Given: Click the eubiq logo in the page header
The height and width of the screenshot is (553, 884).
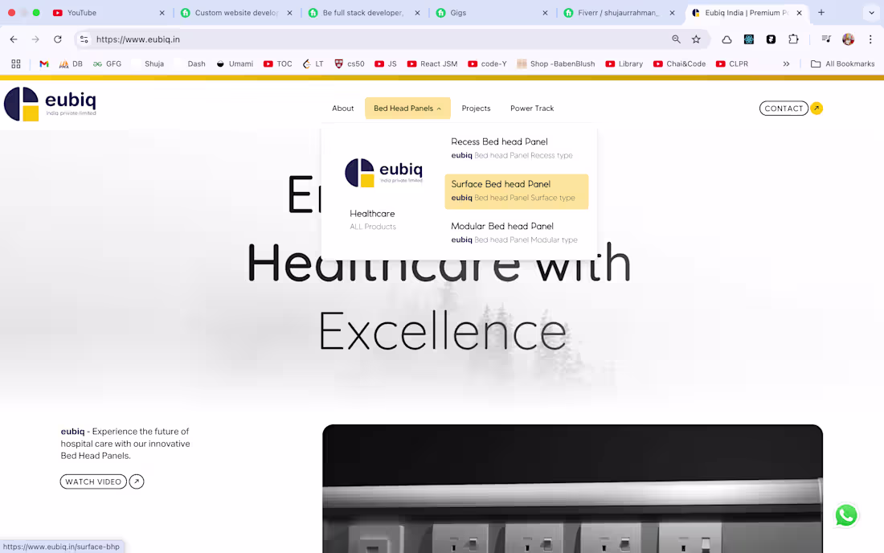Looking at the screenshot, I should pos(50,104).
